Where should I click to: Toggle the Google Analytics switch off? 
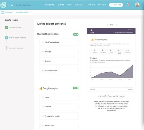pos(75,88)
